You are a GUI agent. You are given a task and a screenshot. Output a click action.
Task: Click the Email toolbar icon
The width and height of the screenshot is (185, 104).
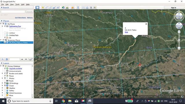pos(83,8)
